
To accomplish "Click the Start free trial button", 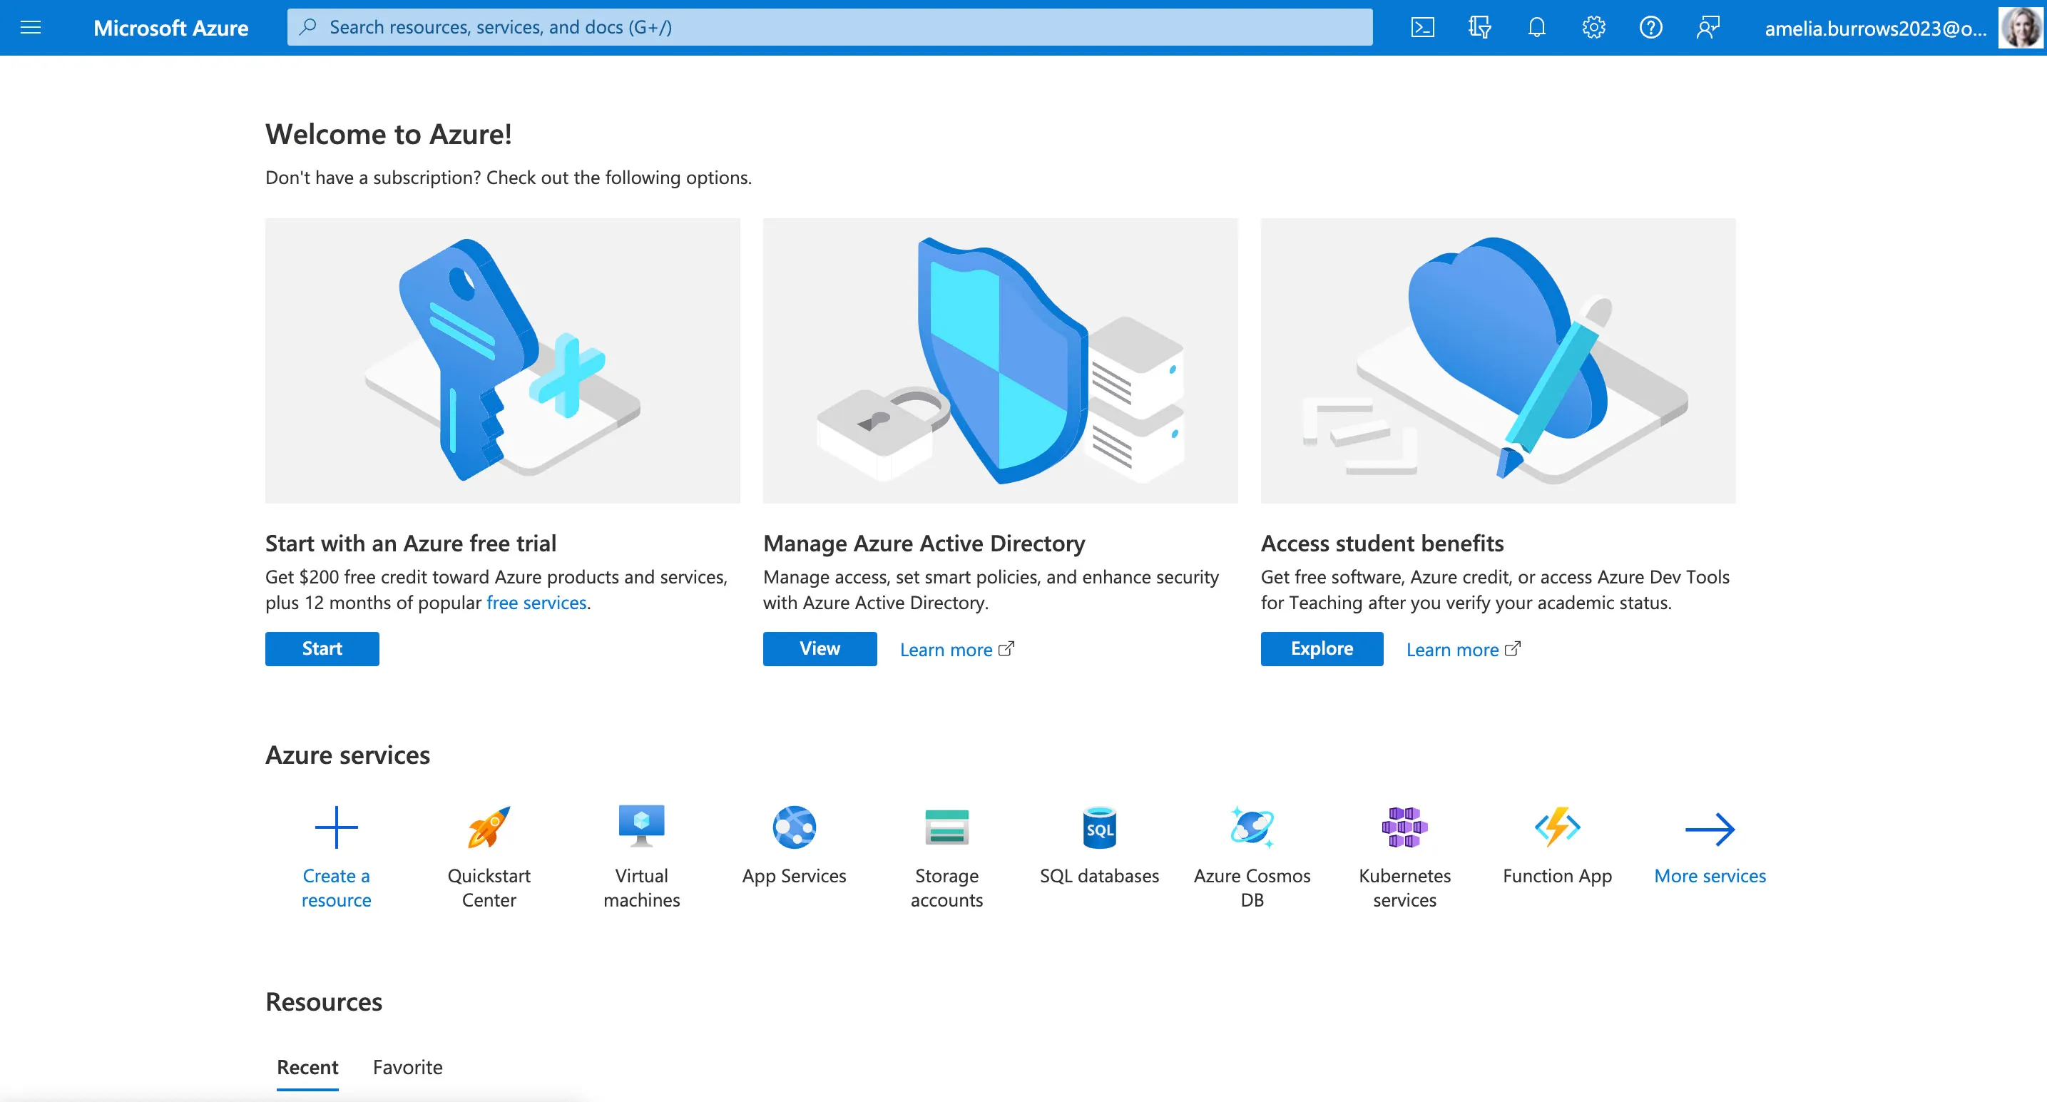I will click(x=322, y=648).
